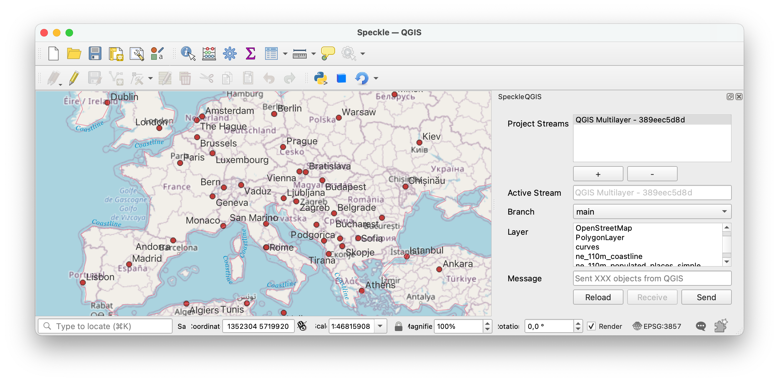This screenshot has height=382, width=779.
Task: Increase rotation with up stepper arrow
Action: [578, 323]
